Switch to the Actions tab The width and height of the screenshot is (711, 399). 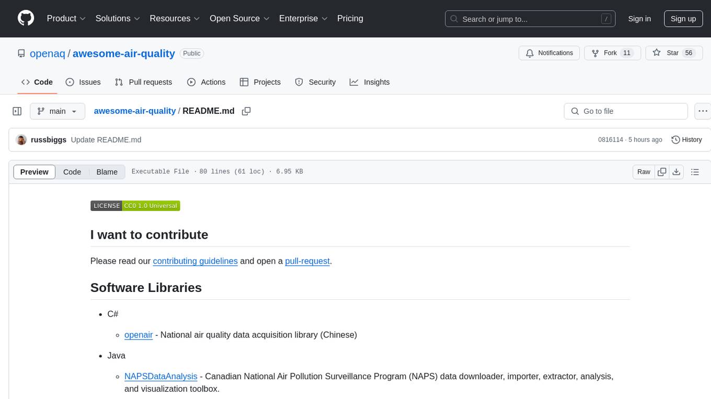tap(207, 82)
